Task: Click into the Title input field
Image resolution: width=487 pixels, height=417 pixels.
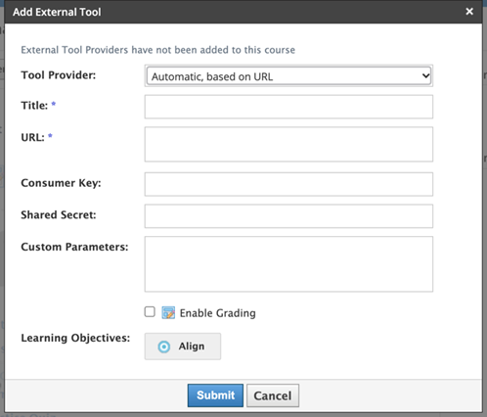Action: click(x=288, y=107)
